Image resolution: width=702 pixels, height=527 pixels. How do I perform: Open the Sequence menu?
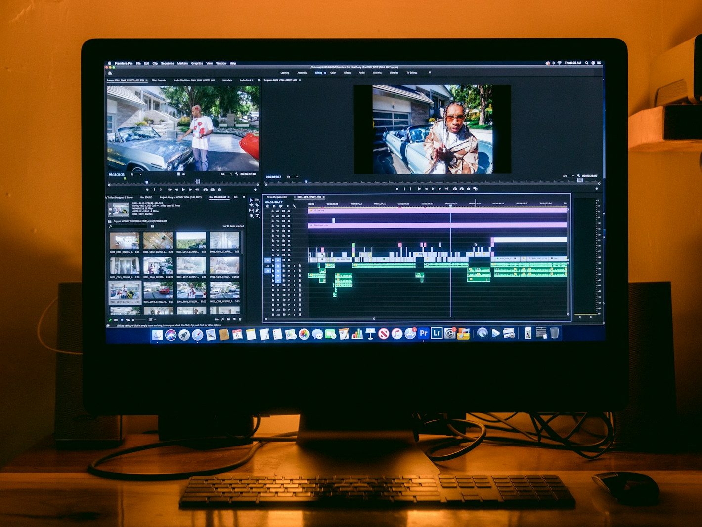pos(168,63)
